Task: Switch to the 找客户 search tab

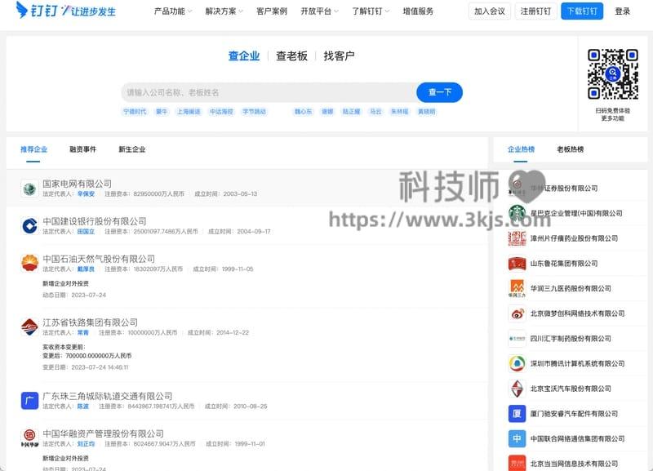Action: [339, 56]
